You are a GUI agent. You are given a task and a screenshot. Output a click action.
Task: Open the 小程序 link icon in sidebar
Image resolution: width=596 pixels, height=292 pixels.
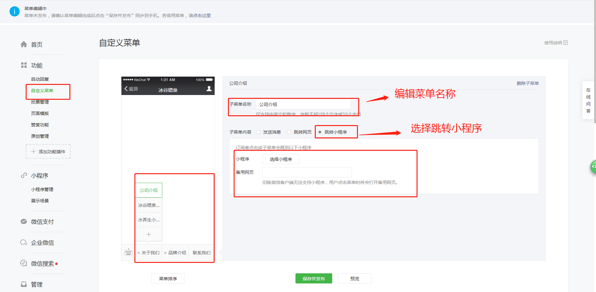coord(24,175)
